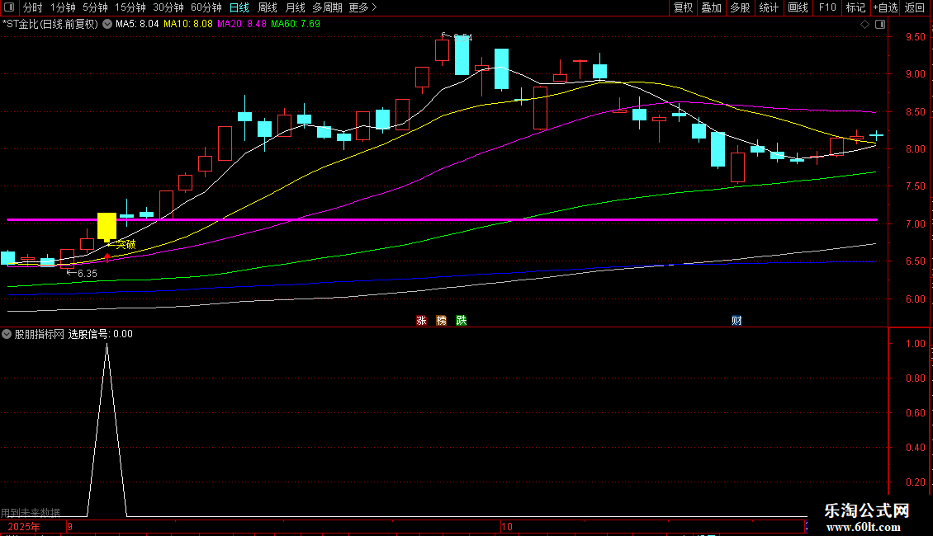Expand the 更多 periods menu
Viewport: 933px width, 536px height.
[x=363, y=7]
